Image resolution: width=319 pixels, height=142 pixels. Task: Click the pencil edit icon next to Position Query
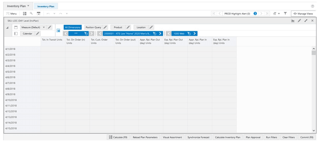tap(105, 27)
